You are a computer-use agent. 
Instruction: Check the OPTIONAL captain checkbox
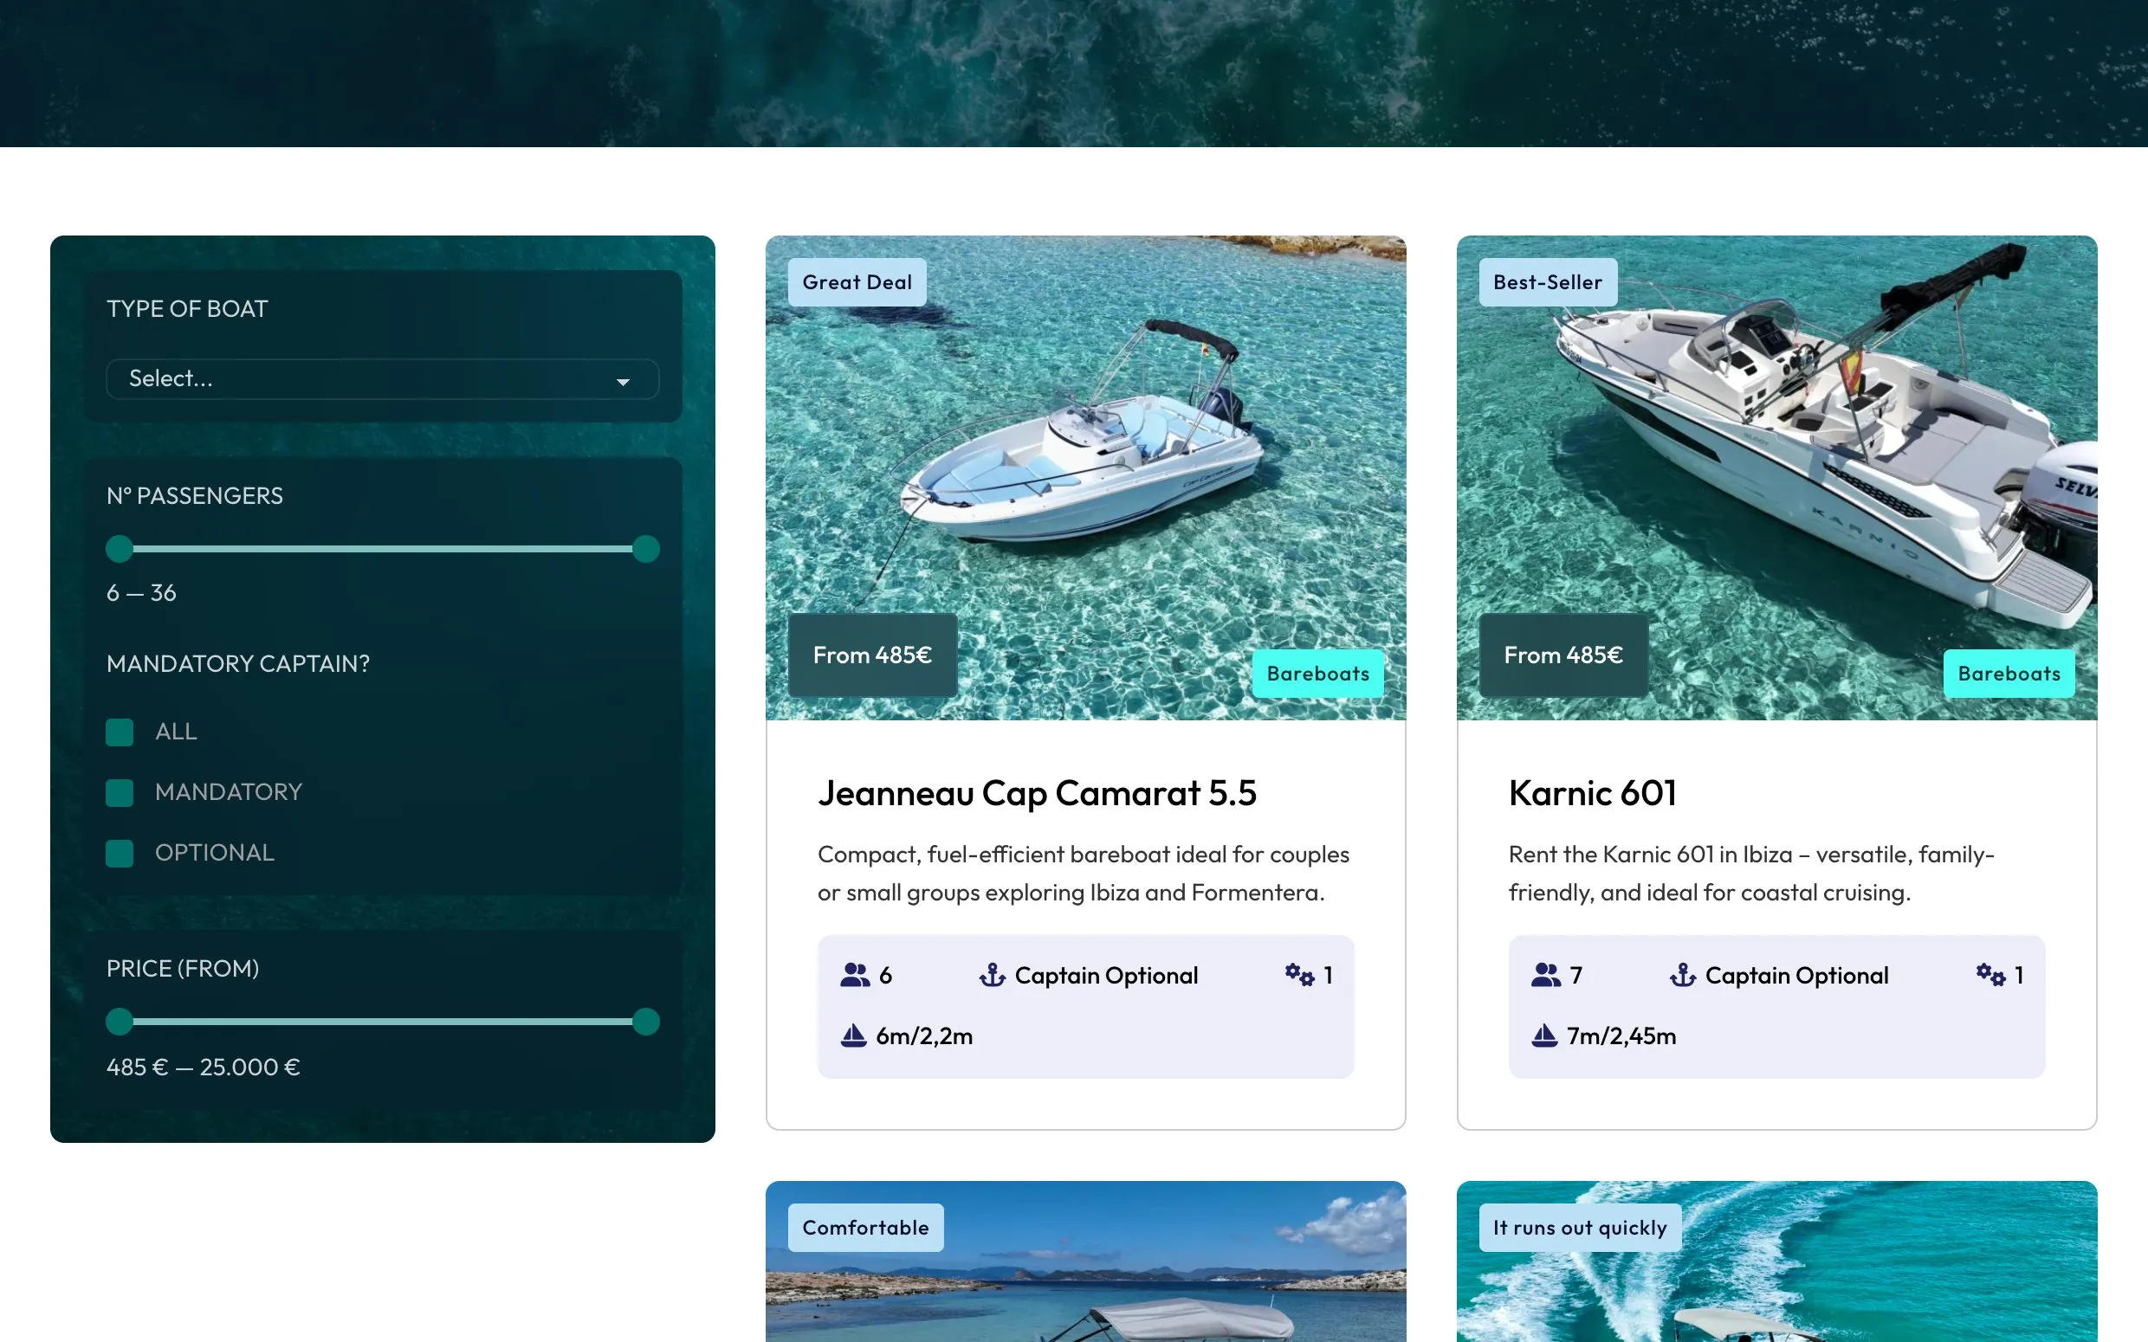click(x=119, y=853)
